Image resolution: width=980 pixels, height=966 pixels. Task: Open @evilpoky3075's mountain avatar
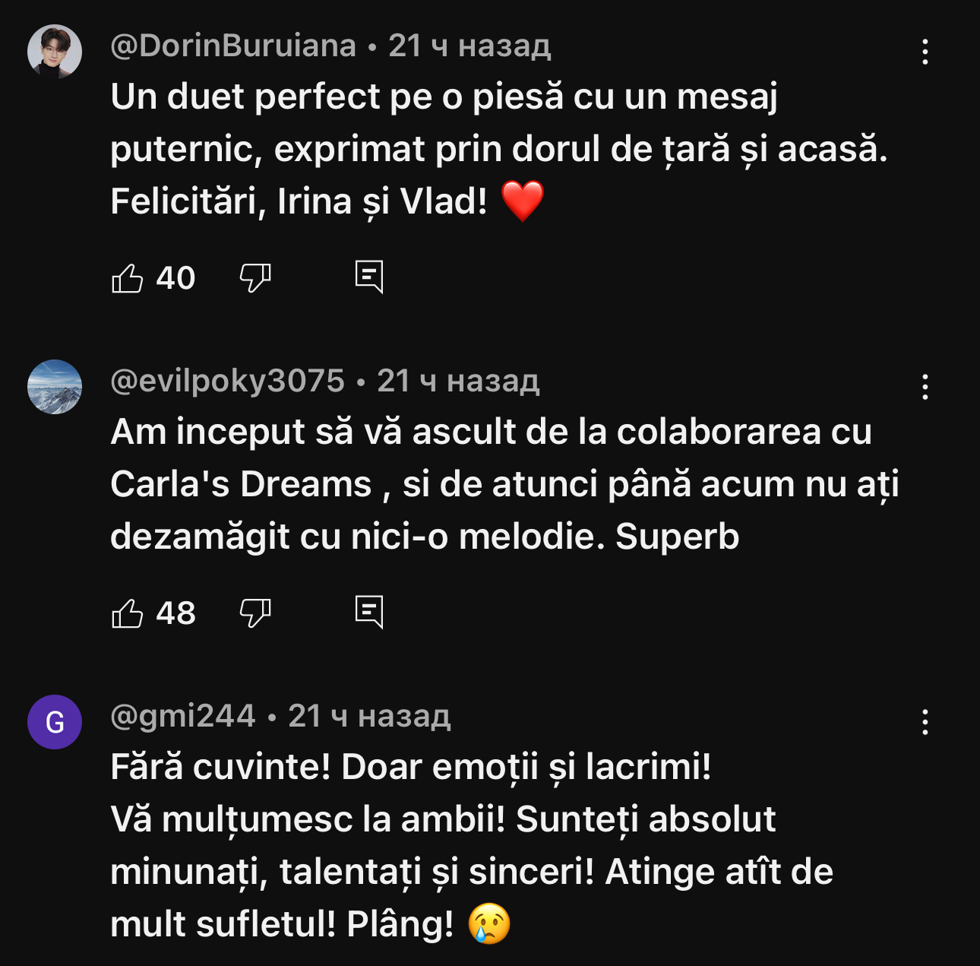pos(55,387)
